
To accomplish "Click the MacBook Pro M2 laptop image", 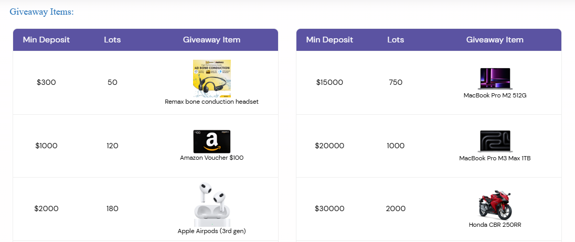I will tap(495, 79).
